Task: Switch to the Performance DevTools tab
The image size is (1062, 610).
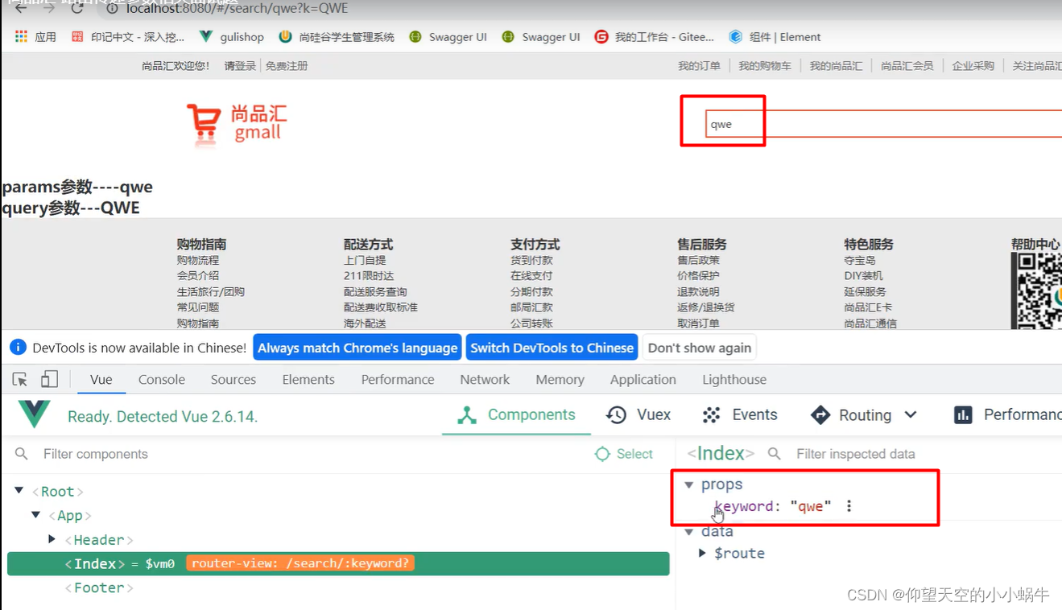Action: tap(398, 379)
